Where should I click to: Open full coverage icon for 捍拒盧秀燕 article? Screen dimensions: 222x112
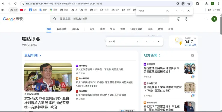click(x=193, y=77)
